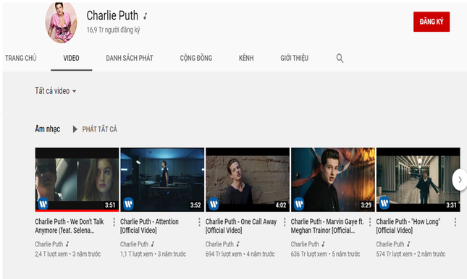The image size is (467, 279).
Task: Click the Charlie Puth channel name under We Don't Talk Anymore
Action: point(49,244)
